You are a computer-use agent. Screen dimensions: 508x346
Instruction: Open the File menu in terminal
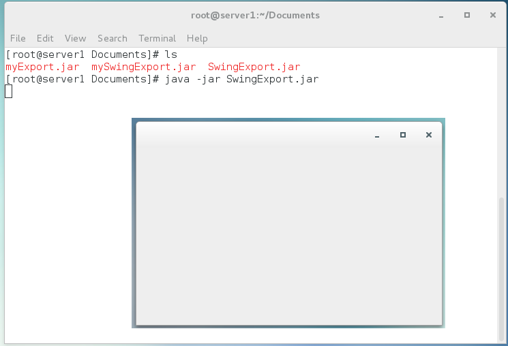[18, 38]
